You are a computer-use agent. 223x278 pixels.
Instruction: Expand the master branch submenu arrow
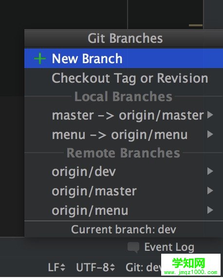(210, 115)
